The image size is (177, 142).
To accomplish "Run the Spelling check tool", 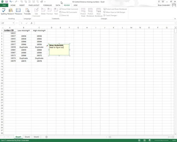I will (4, 11).
